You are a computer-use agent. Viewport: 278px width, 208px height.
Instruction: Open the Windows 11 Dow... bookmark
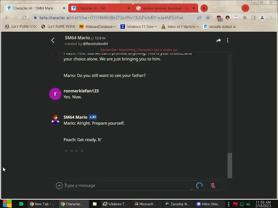click(x=139, y=27)
